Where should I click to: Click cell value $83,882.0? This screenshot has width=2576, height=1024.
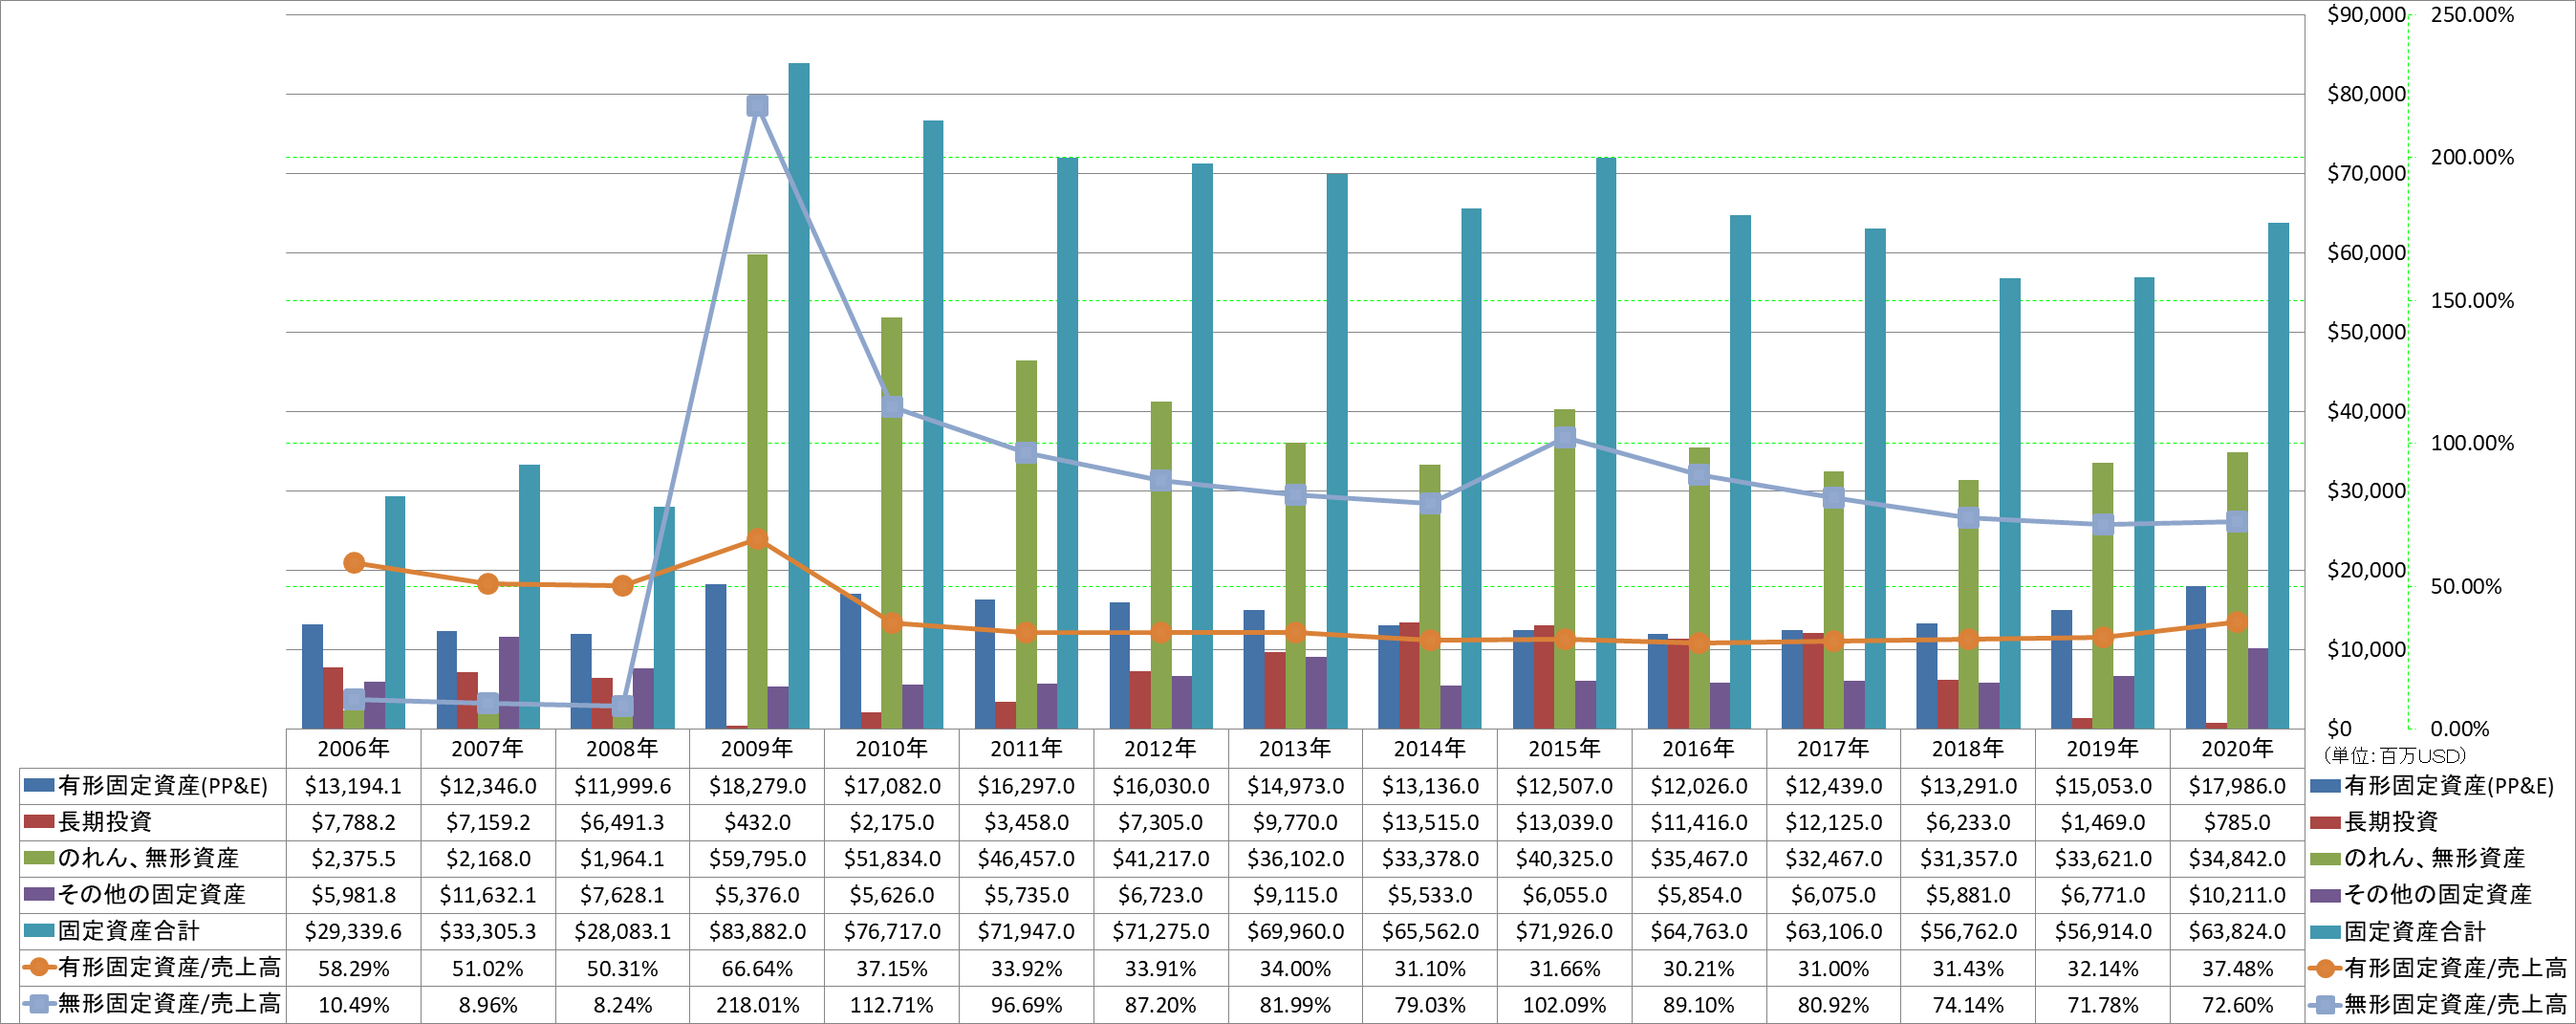tap(756, 931)
